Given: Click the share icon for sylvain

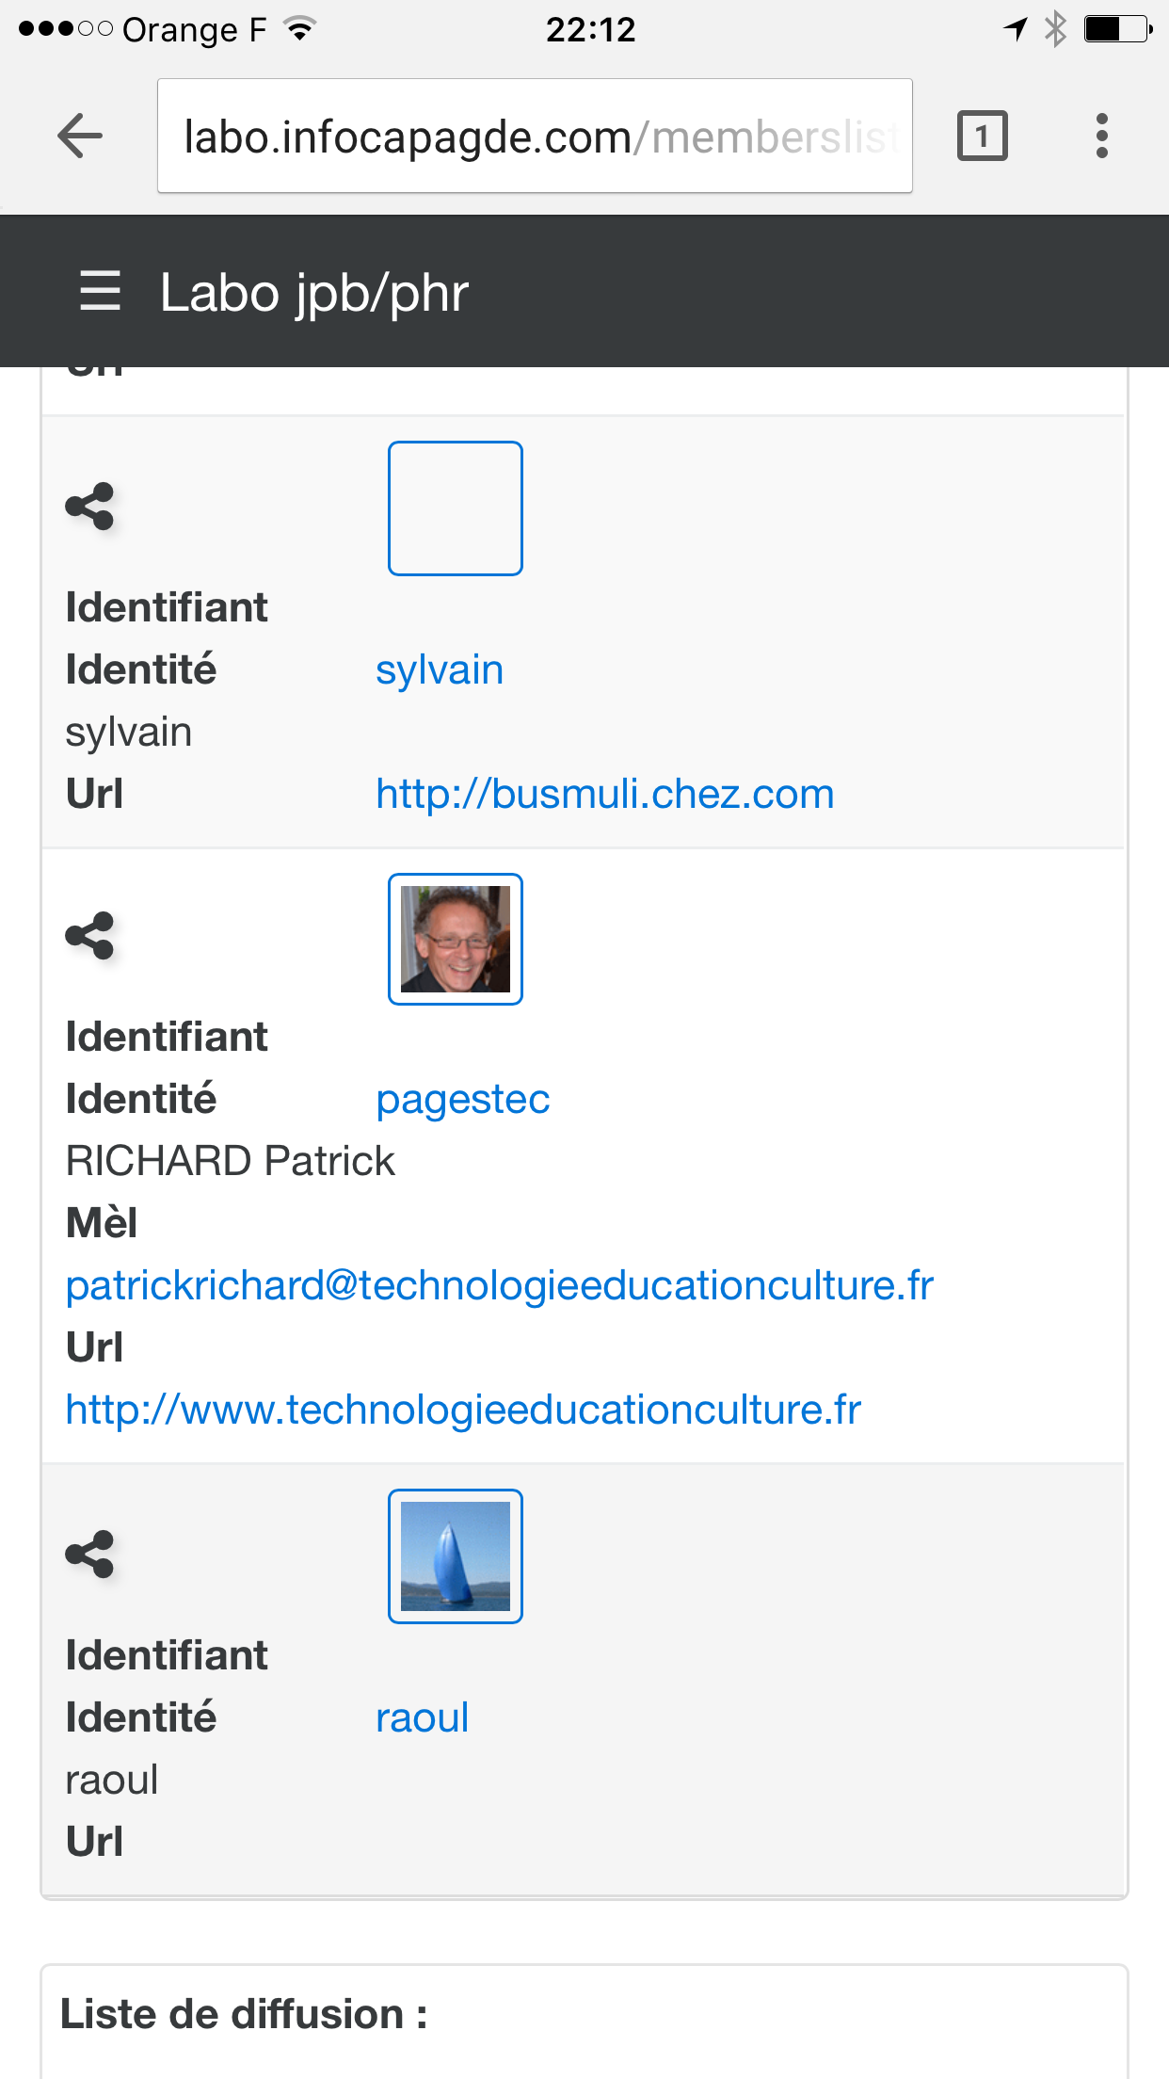Looking at the screenshot, I should coord(90,507).
